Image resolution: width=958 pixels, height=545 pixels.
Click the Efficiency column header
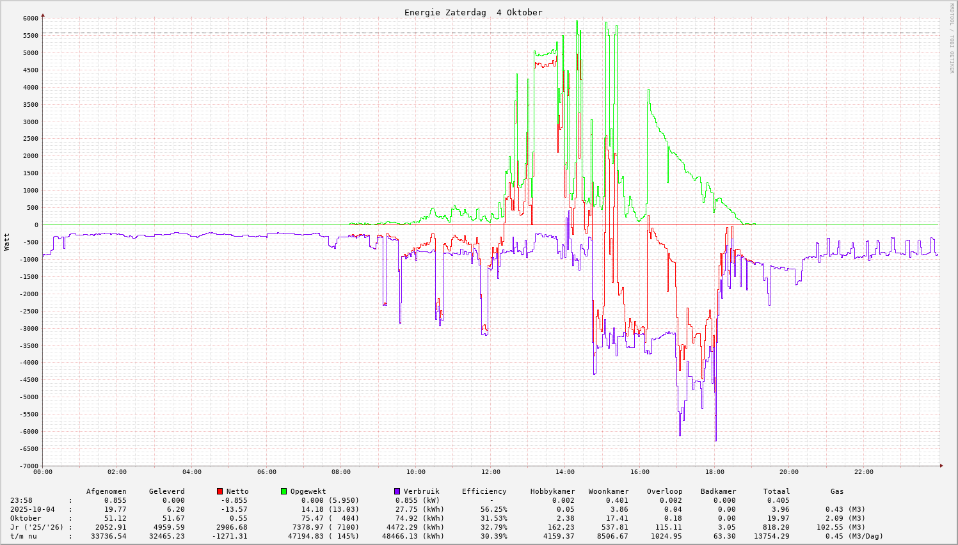(484, 491)
